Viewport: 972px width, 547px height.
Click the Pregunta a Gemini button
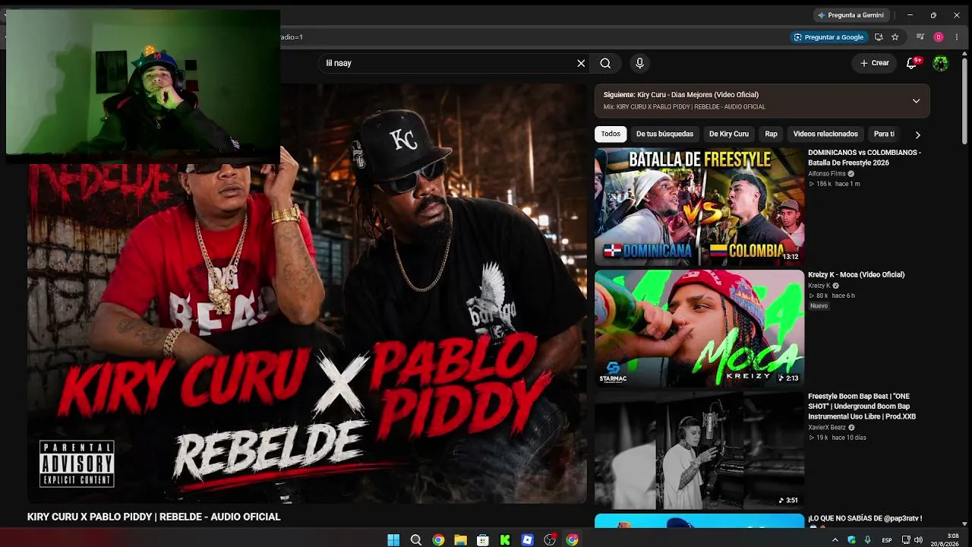[850, 15]
